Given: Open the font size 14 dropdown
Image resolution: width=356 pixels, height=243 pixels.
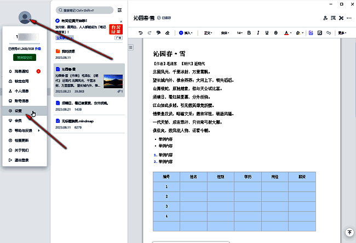Looking at the screenshot, I should (x=240, y=33).
